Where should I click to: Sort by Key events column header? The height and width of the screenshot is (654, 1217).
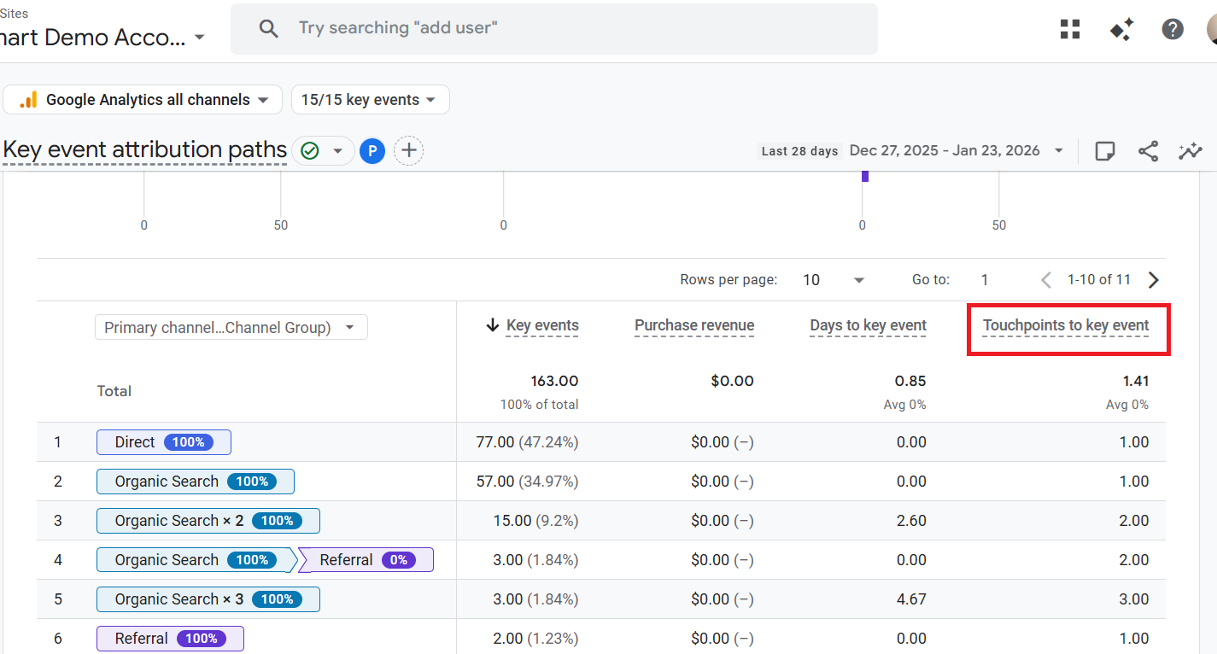coord(541,325)
